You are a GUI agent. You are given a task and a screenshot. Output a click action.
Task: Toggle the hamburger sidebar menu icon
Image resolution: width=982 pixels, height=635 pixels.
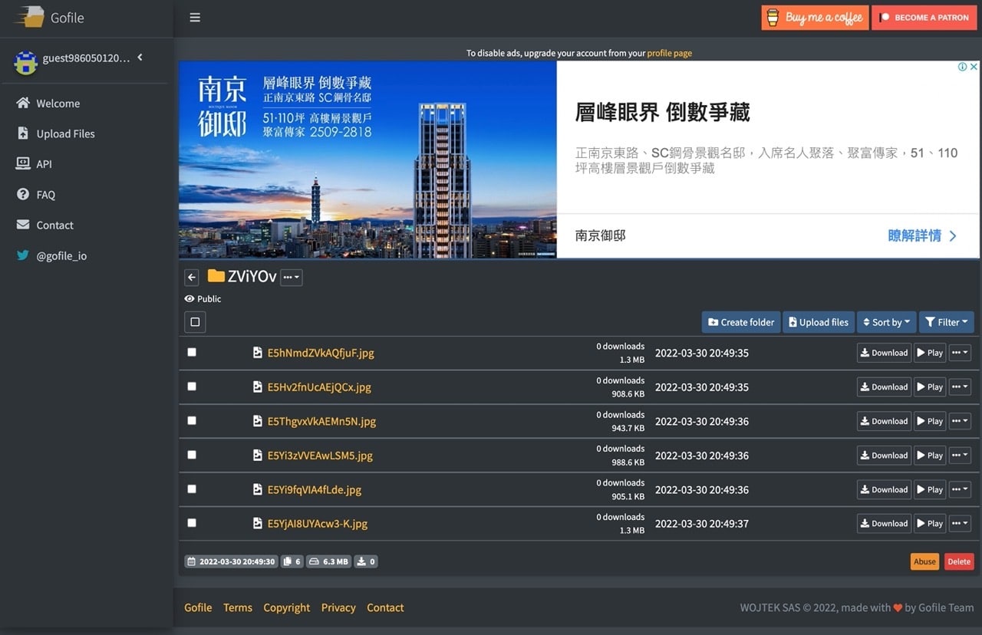[195, 18]
